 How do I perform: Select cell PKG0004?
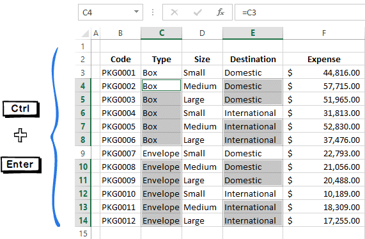click(120, 113)
